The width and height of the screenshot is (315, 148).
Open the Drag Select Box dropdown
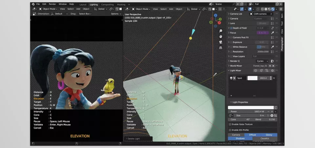tap(85, 14)
